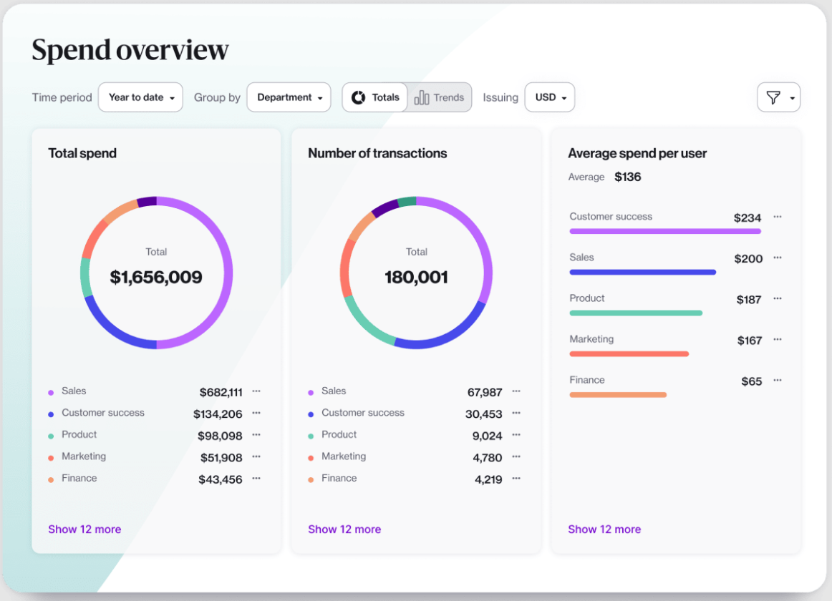Show 12 more departments in Total spend

(x=84, y=529)
